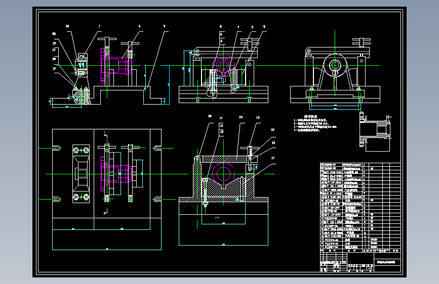Click the small hatched workpiece detail at the right

pyautogui.click(x=375, y=129)
